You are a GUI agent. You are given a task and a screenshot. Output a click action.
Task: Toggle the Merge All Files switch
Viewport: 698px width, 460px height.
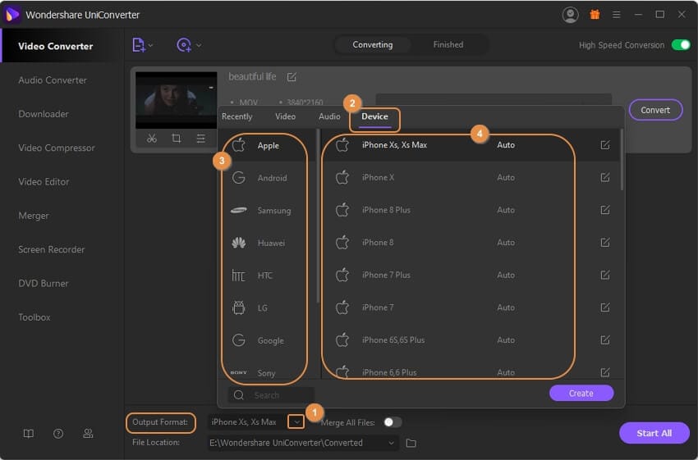tap(393, 421)
